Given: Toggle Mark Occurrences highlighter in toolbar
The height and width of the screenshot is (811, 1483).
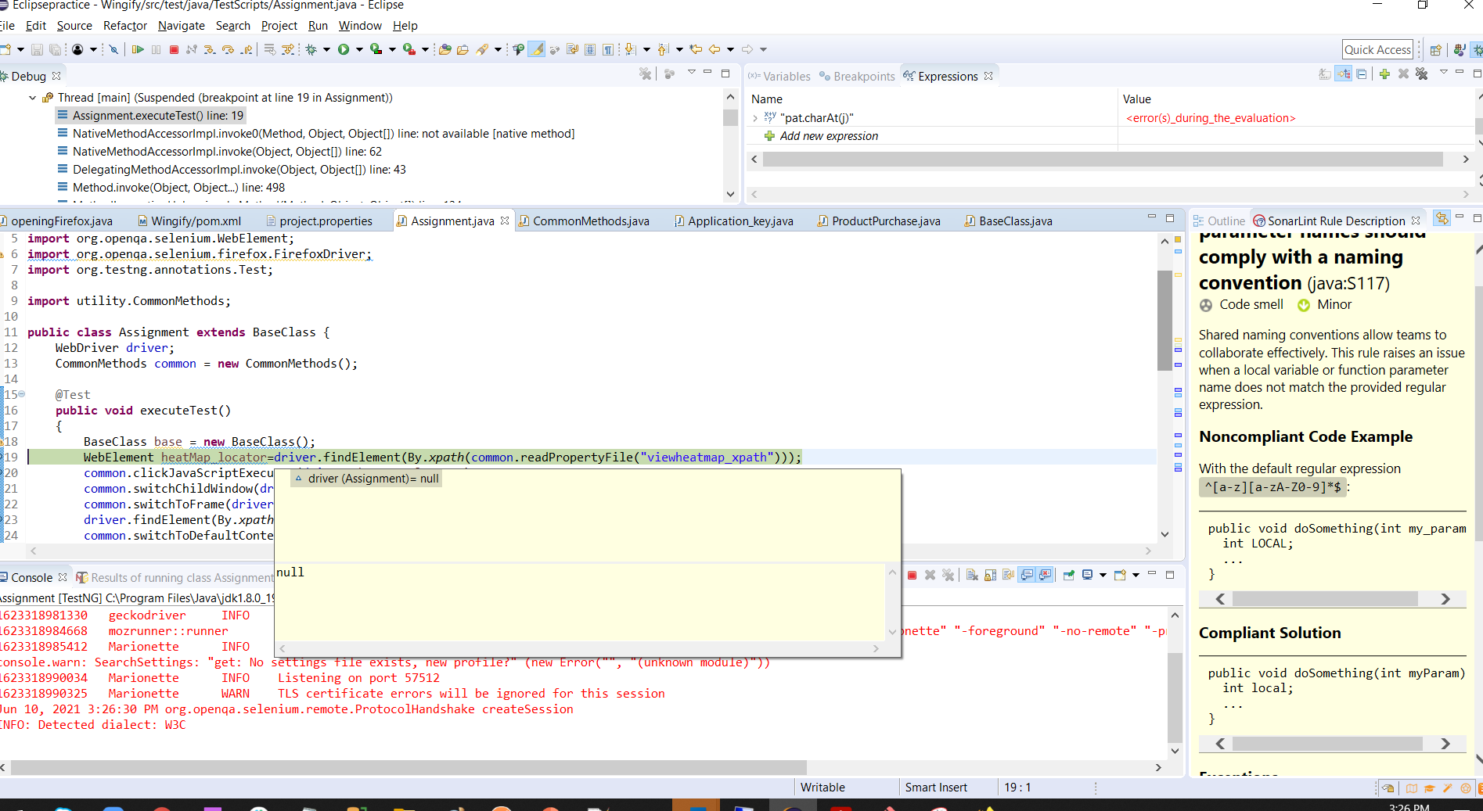Looking at the screenshot, I should coord(537,50).
